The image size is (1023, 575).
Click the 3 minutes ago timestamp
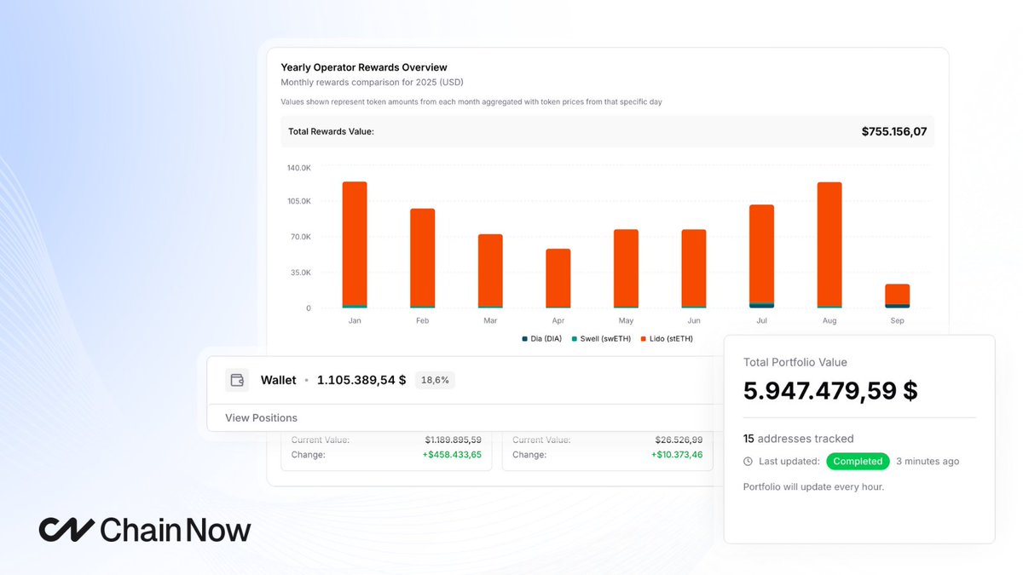point(928,462)
